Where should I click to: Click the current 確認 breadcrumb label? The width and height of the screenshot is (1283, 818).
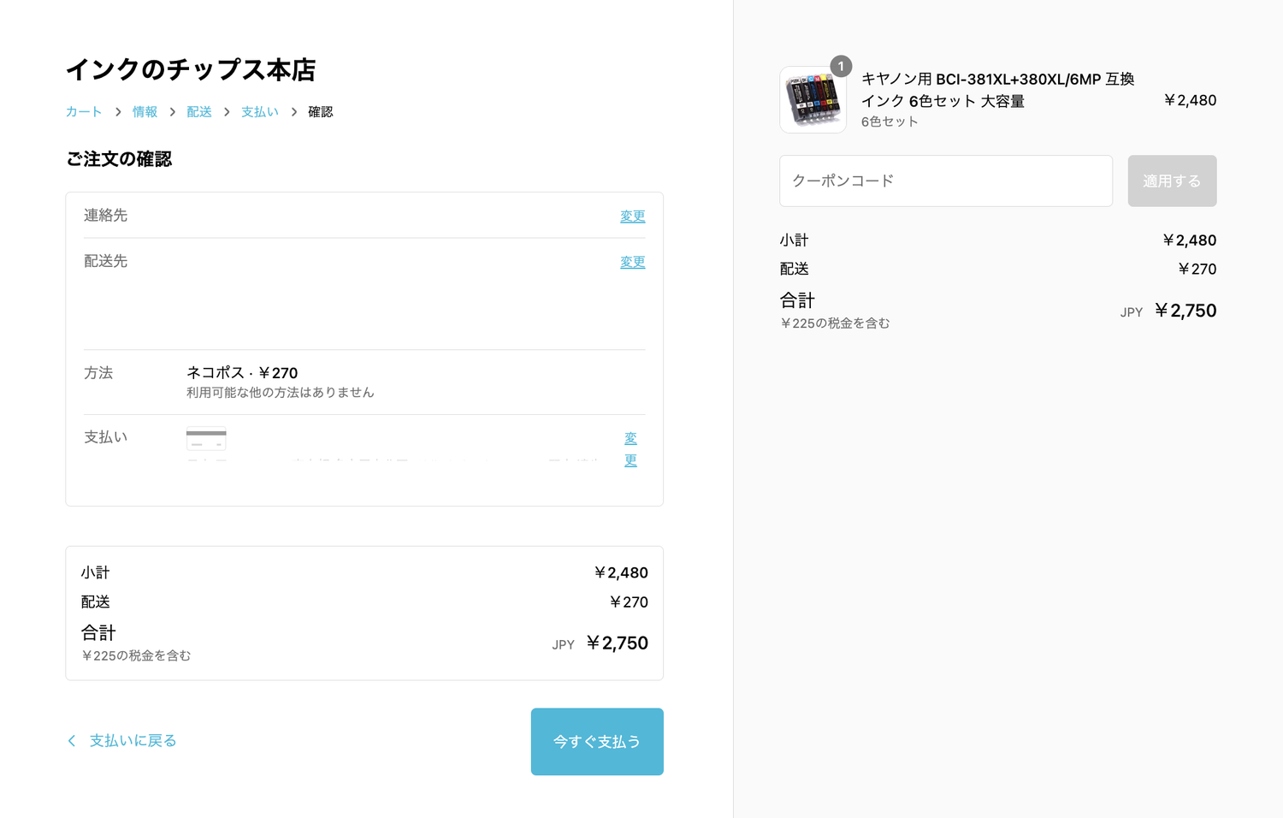click(x=320, y=112)
